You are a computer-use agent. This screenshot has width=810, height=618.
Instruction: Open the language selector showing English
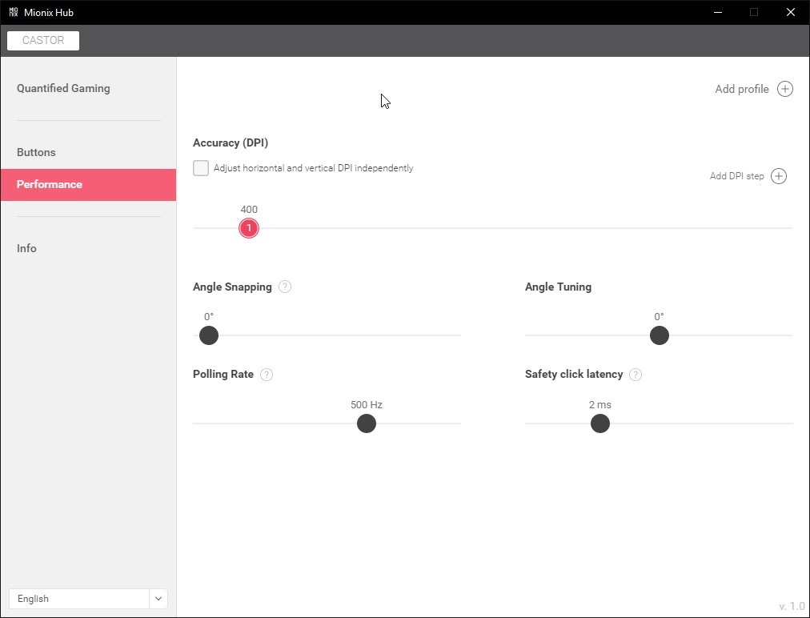88,598
